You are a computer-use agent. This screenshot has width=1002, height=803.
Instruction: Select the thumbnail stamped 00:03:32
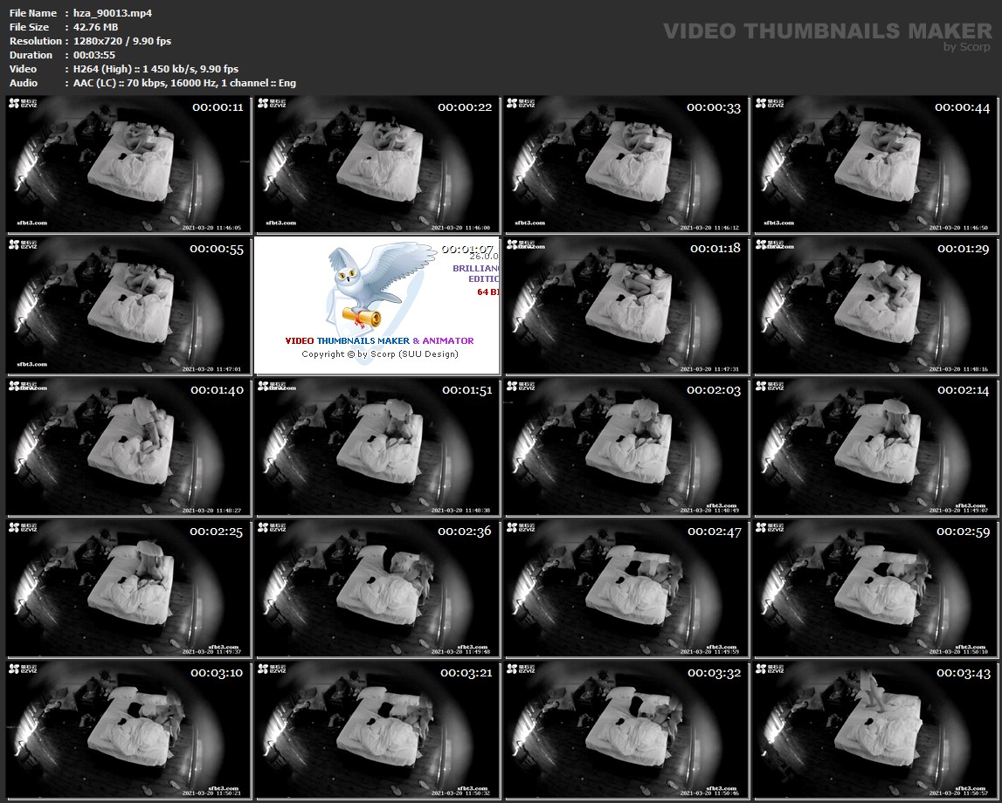click(x=626, y=730)
